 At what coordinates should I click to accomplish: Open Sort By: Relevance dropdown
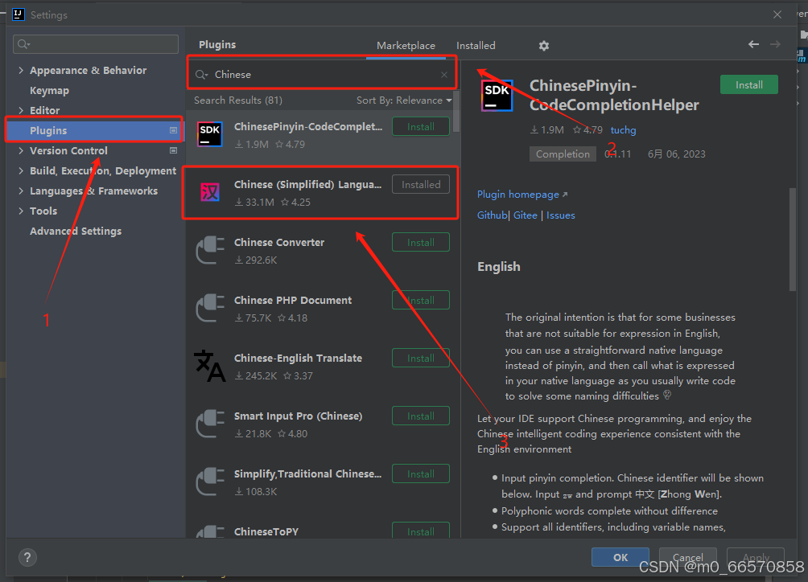click(404, 100)
